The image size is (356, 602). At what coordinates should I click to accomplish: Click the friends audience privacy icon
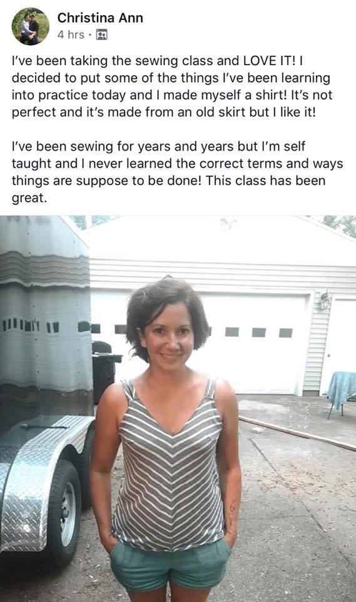tap(101, 35)
